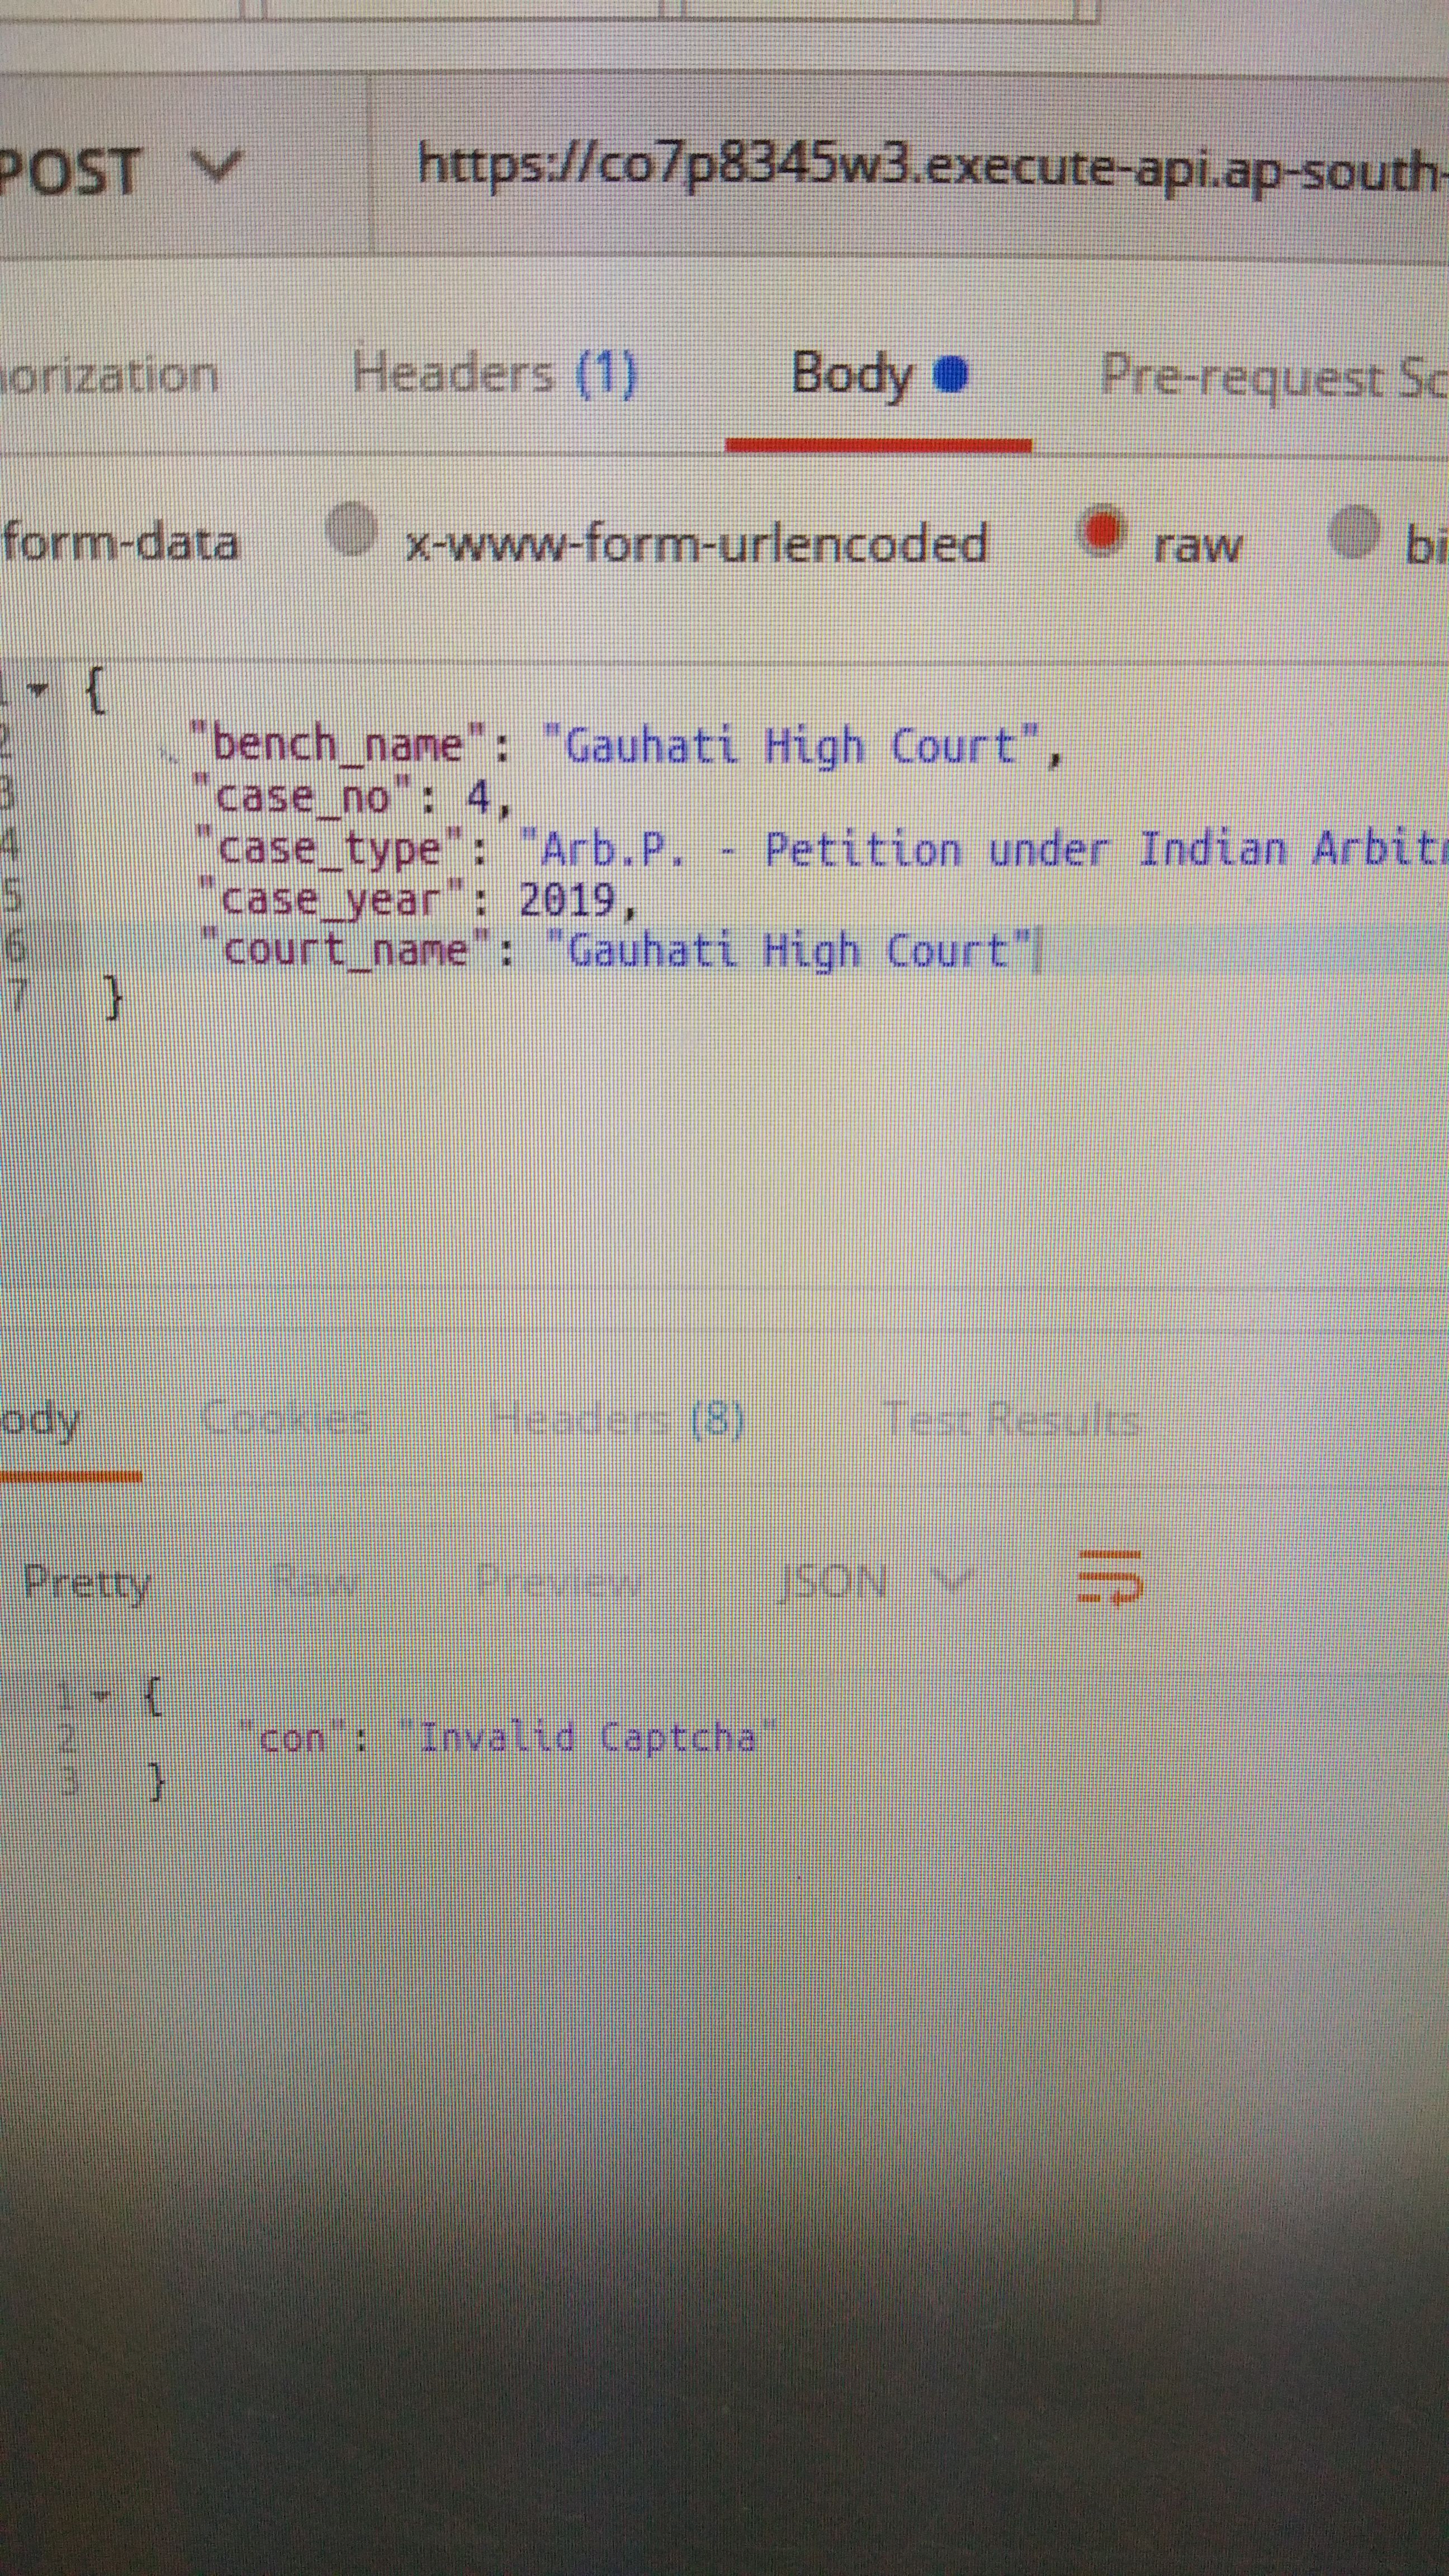Switch the response view to Raw

[315, 1582]
